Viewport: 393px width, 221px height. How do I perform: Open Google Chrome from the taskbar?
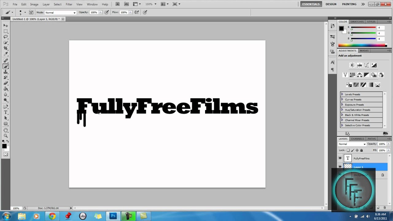(x=52, y=216)
